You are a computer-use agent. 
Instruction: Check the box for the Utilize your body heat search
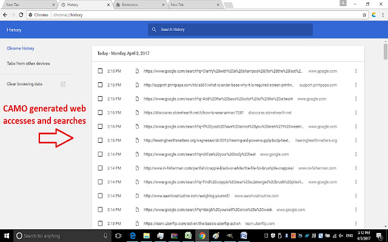tap(100, 154)
